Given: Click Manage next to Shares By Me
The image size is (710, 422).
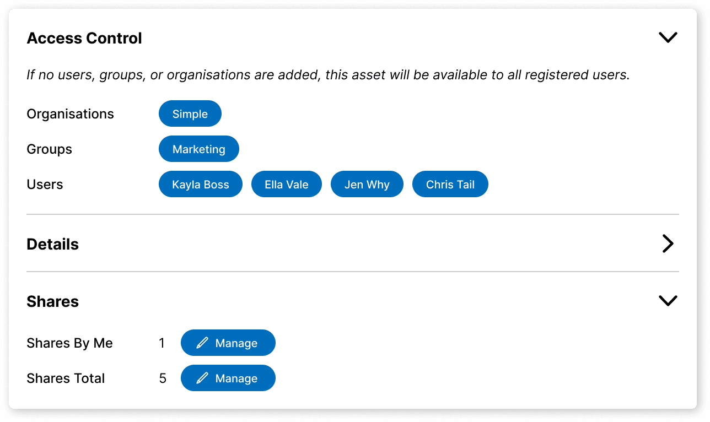Looking at the screenshot, I should pos(228,342).
